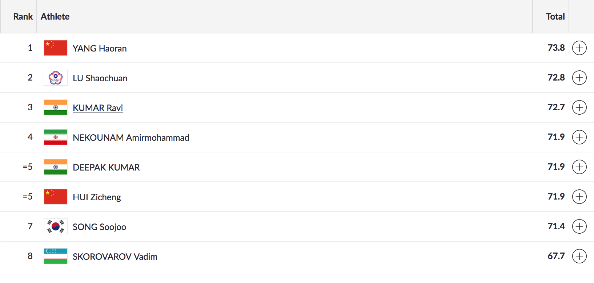Expand SONG Soojoo's 71.4 result row
This screenshot has height=283, width=594.
click(579, 226)
